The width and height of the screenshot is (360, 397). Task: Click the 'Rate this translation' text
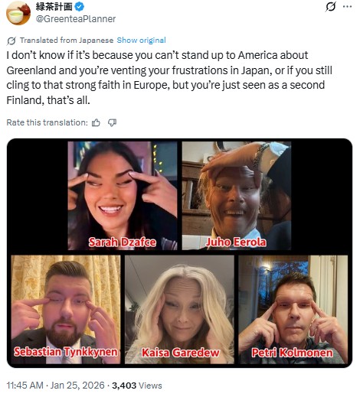pos(47,122)
